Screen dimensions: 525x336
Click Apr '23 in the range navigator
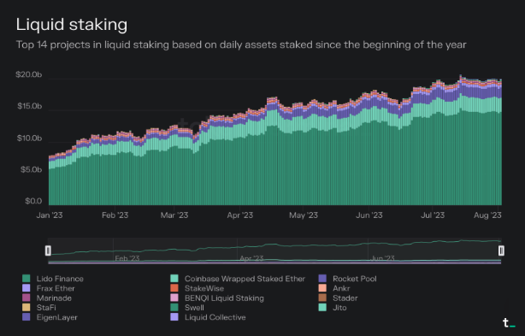coord(251,258)
